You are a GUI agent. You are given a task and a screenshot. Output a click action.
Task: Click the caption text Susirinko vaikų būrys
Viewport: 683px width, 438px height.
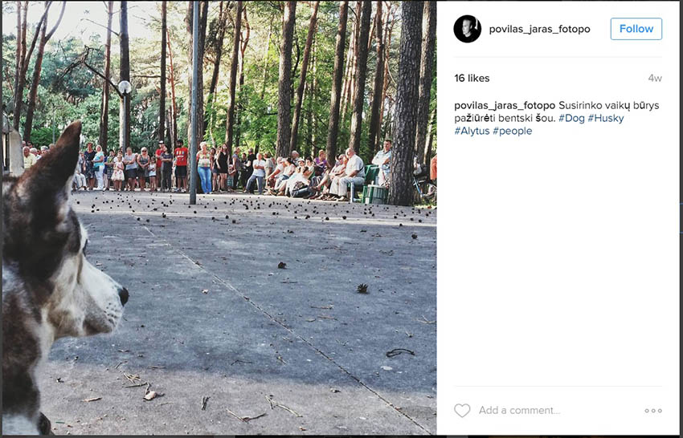coord(609,106)
